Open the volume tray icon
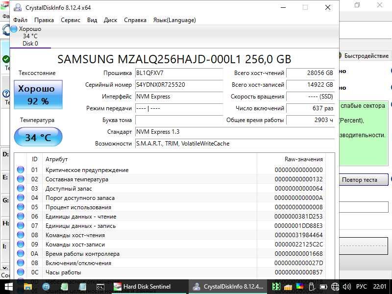The image size is (392, 294). click(347, 287)
